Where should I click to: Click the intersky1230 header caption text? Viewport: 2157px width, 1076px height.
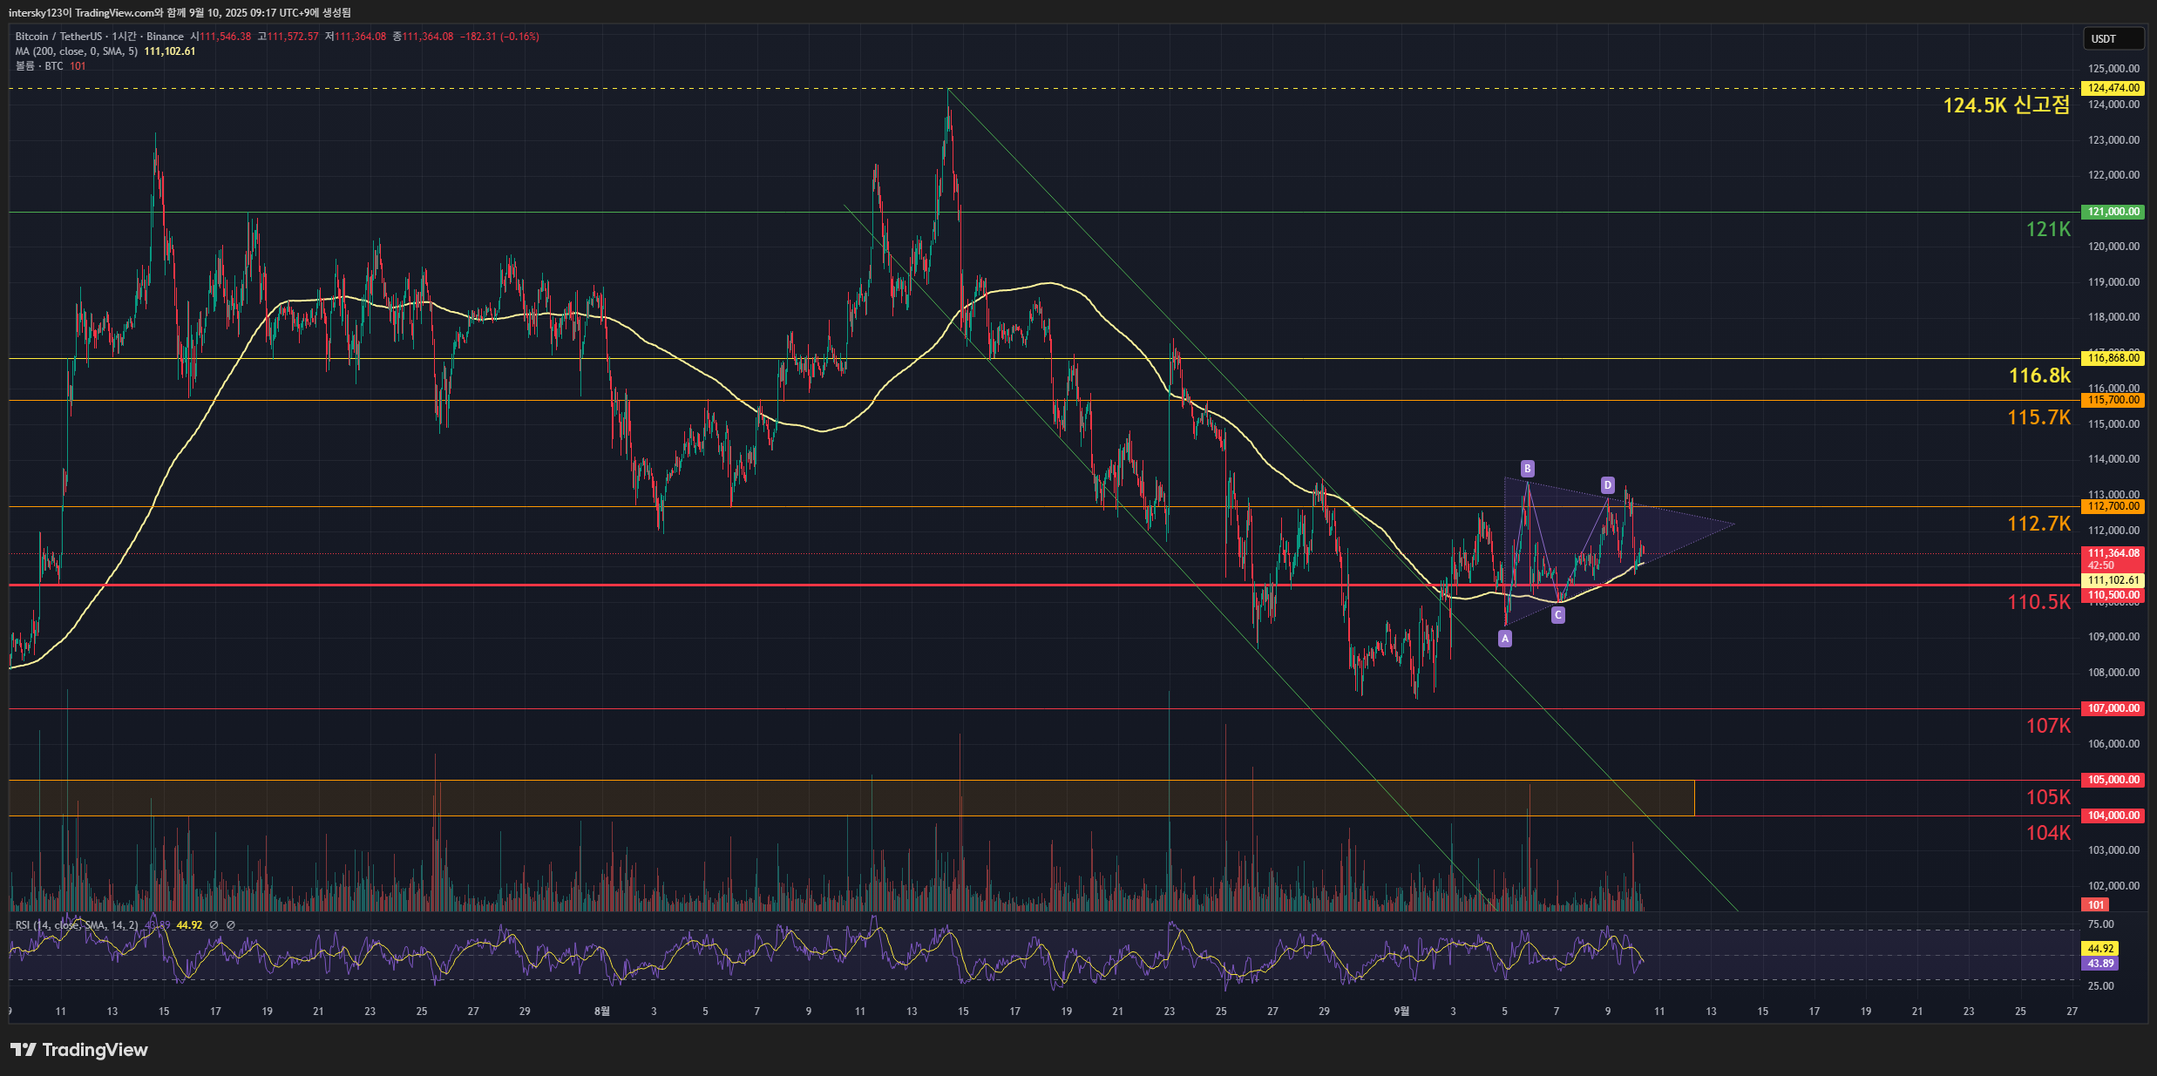click(x=180, y=13)
